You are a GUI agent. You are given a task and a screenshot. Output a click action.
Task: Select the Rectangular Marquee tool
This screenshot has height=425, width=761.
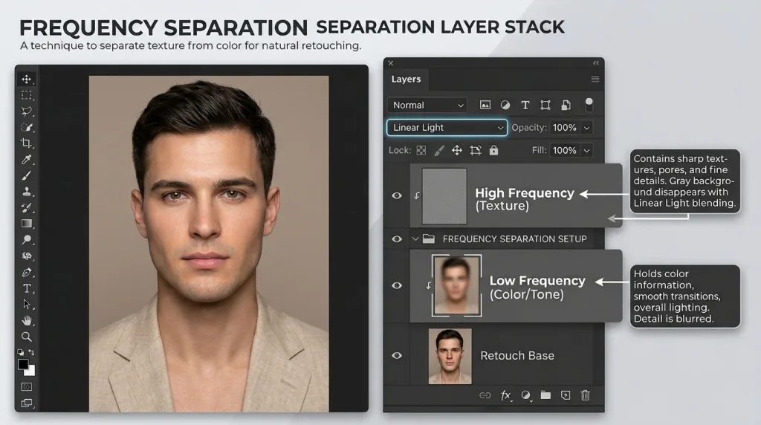coord(26,95)
